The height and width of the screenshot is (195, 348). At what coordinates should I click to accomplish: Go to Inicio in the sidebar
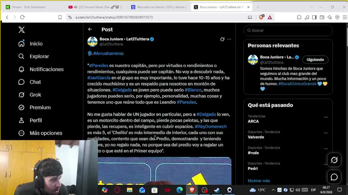tap(30, 44)
